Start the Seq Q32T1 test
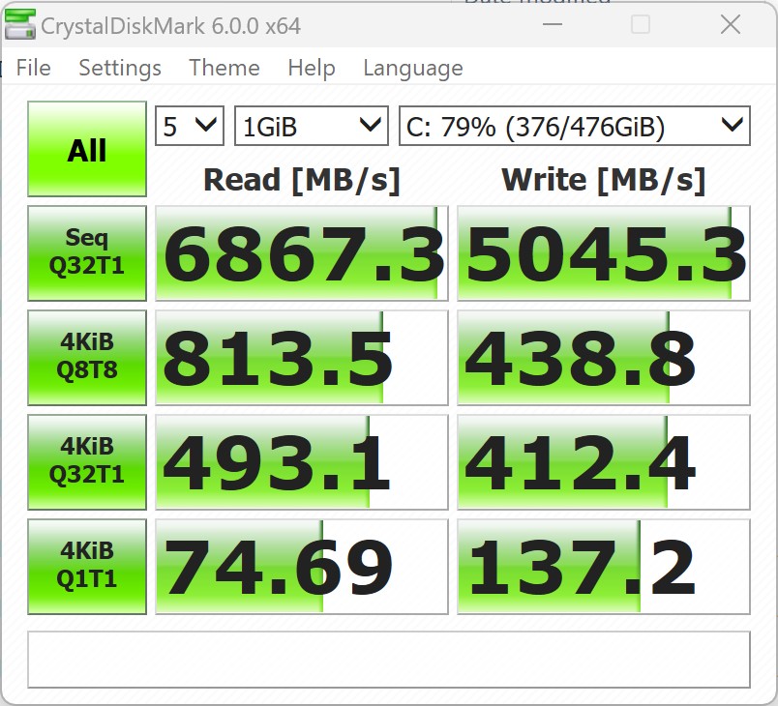The width and height of the screenshot is (778, 706). click(x=87, y=253)
